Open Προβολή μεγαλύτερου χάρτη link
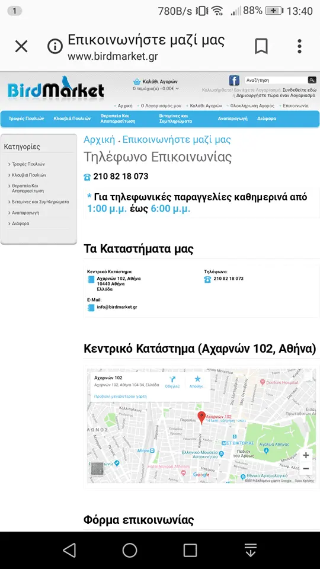The width and height of the screenshot is (320, 569). coord(120,397)
